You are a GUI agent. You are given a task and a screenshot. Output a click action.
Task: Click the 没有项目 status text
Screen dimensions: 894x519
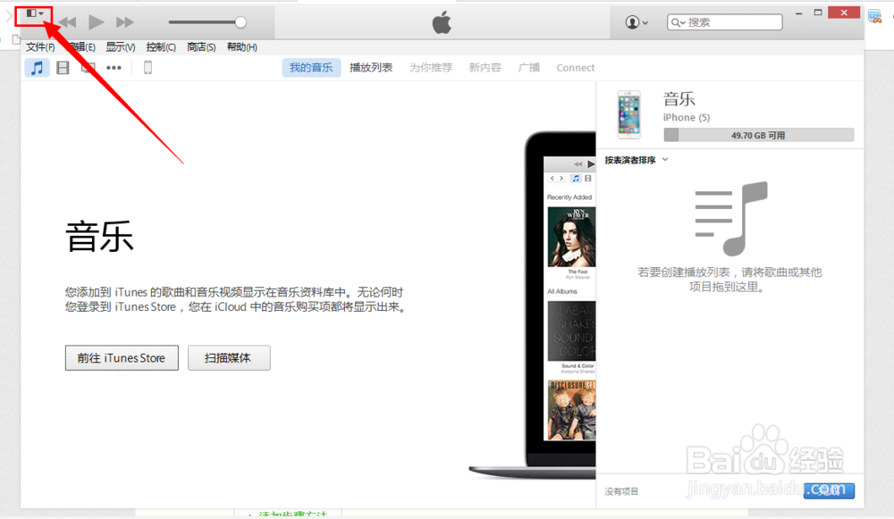click(621, 491)
